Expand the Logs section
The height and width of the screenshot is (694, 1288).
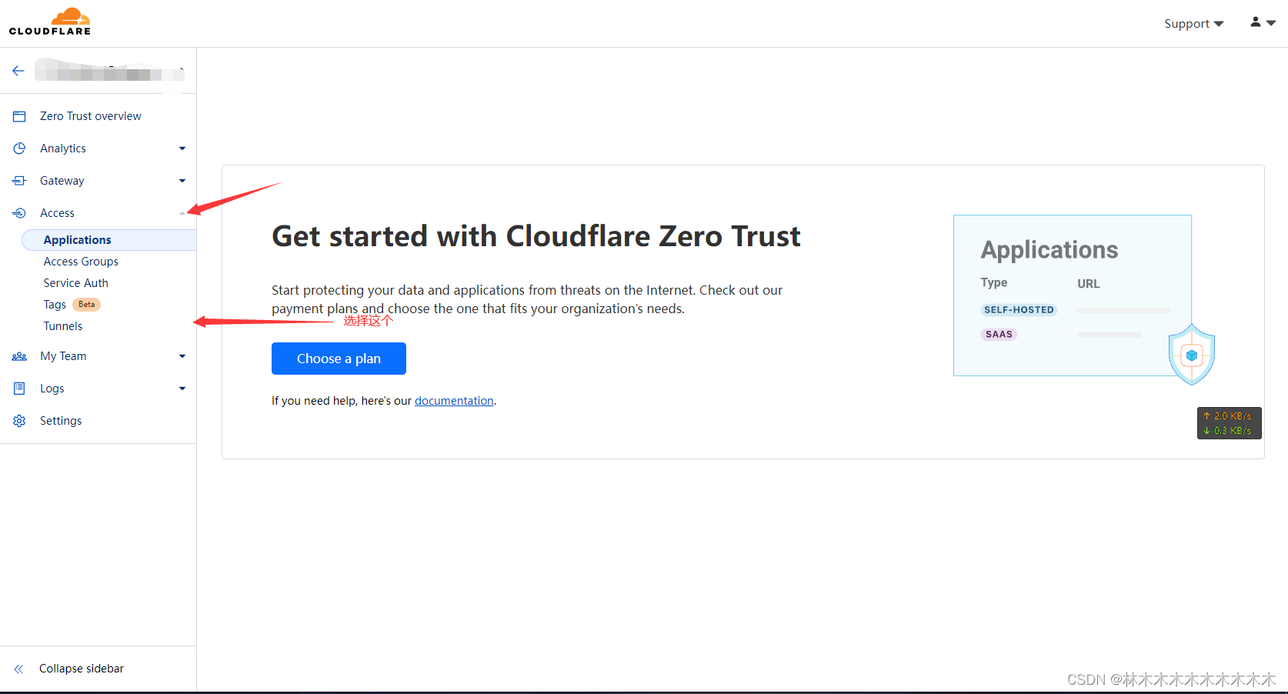click(182, 388)
